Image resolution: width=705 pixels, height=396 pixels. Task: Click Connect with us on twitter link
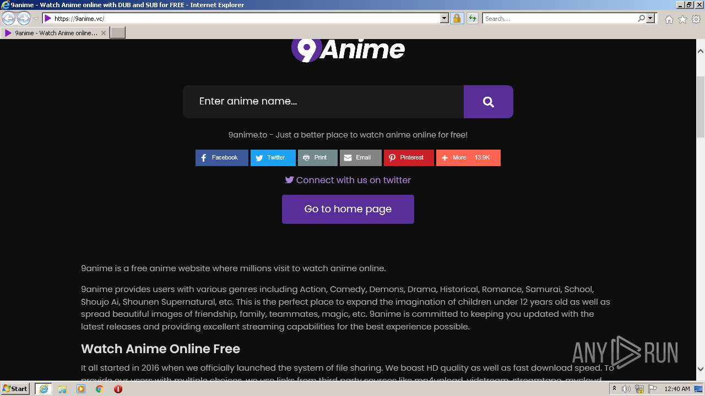(x=348, y=180)
